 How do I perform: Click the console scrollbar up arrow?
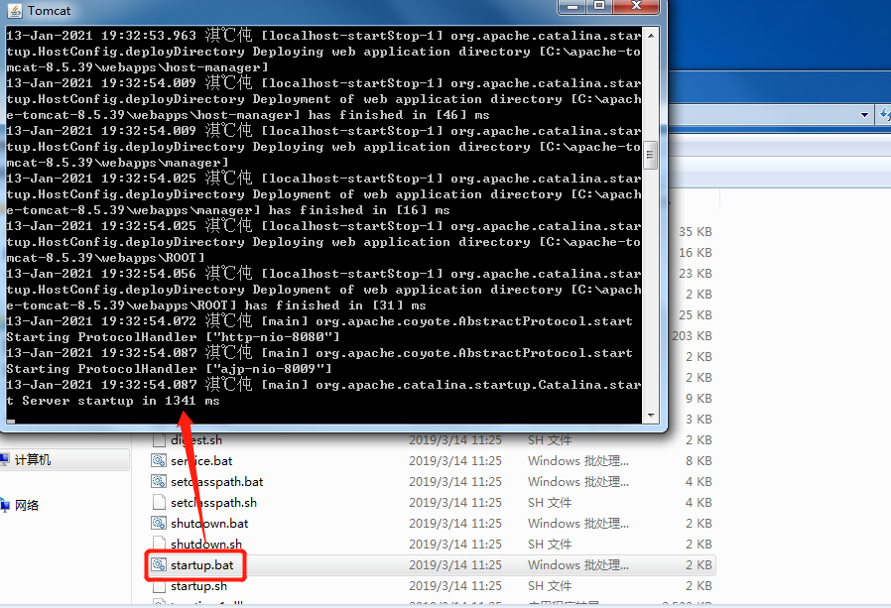[651, 36]
